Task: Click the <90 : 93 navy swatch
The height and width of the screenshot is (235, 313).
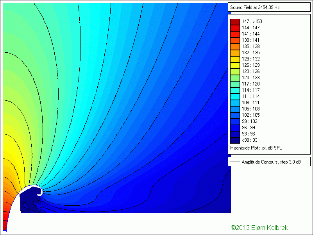Action: tap(235, 140)
